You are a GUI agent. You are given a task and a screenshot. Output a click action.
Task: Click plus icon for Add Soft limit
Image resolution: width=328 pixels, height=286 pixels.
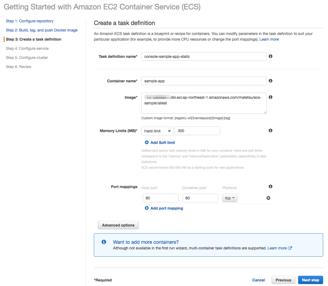[147, 143]
